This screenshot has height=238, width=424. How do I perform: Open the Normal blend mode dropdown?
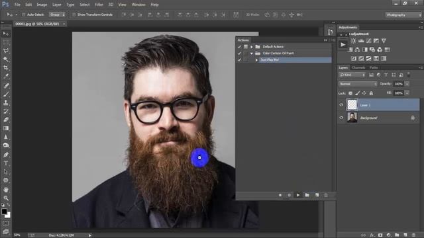pyautogui.click(x=358, y=84)
